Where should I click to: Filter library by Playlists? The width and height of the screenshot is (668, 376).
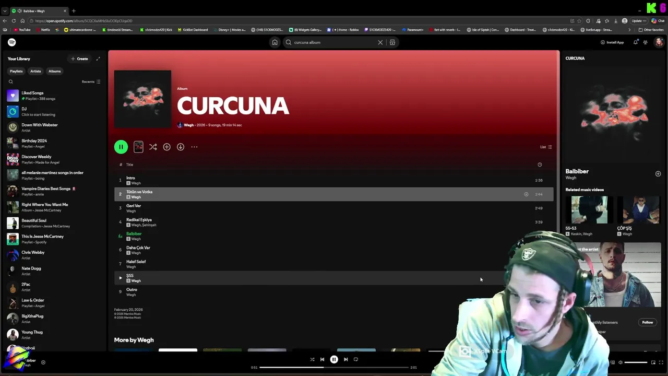[x=16, y=71]
